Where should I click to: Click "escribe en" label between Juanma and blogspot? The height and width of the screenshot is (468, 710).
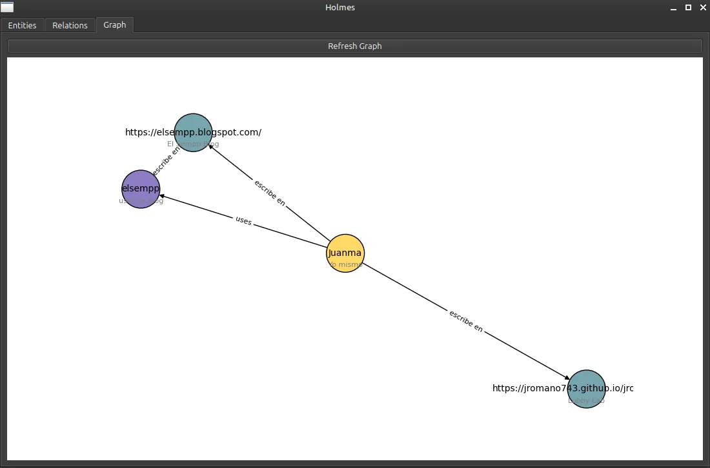click(270, 193)
